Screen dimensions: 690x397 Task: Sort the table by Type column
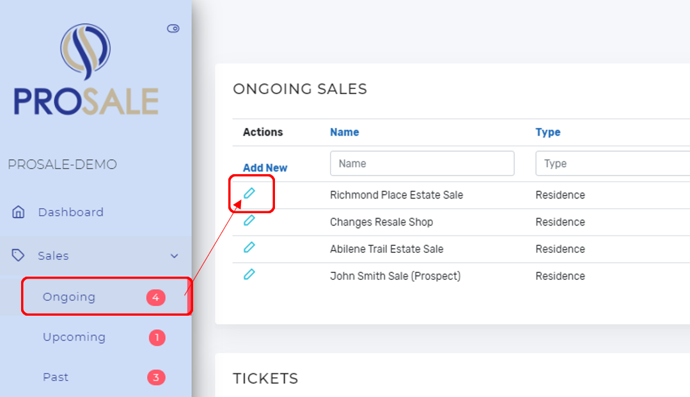coord(548,132)
